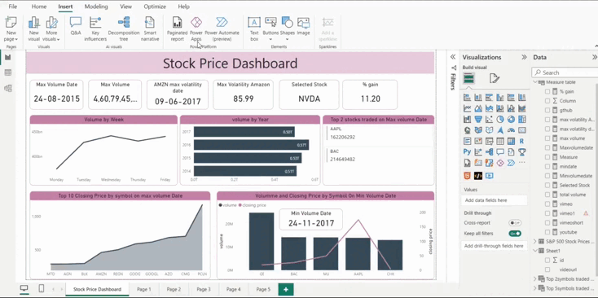Click Get more visuals ellipsis
Screen dimensions: 598x298
click(x=521, y=163)
